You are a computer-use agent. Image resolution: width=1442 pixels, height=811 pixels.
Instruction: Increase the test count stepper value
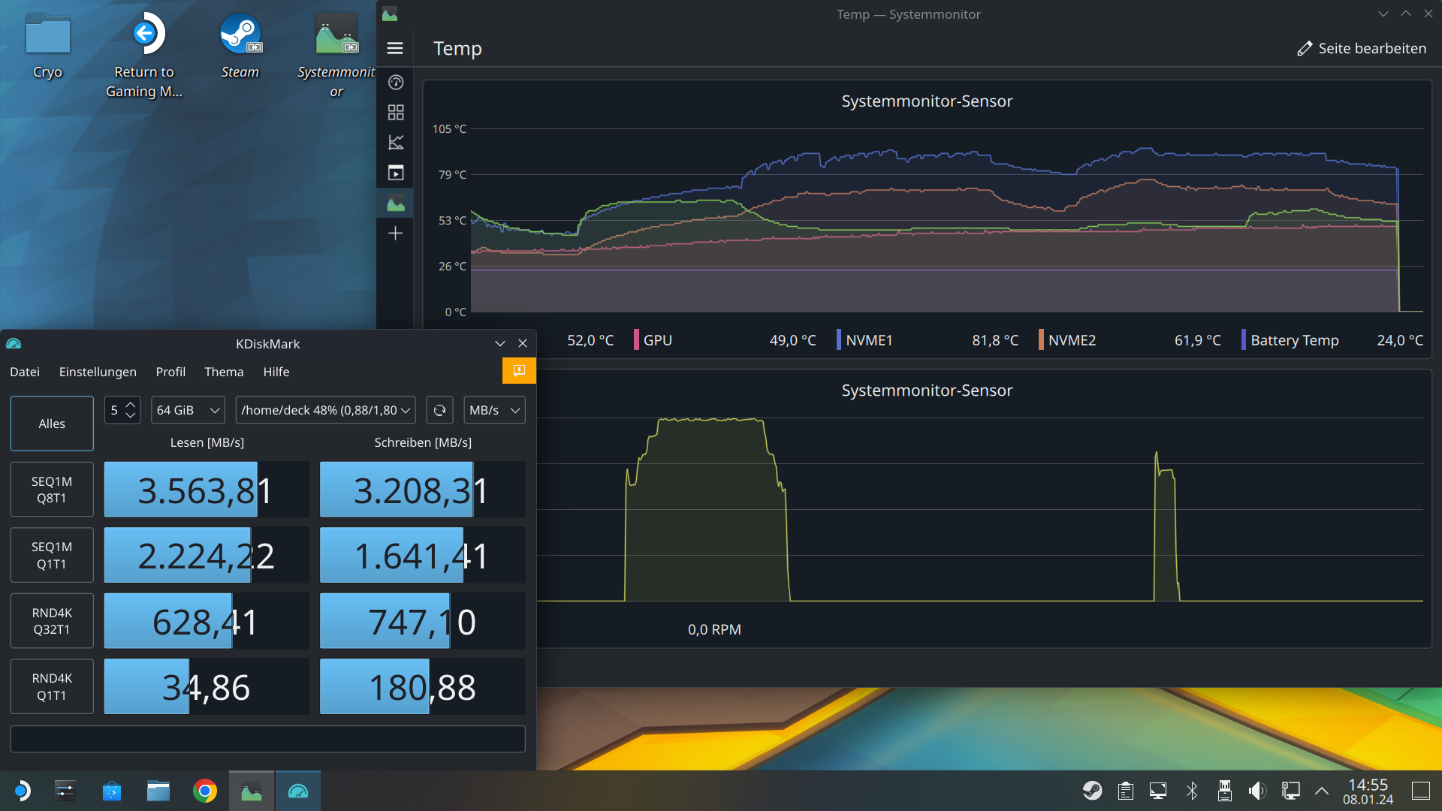click(131, 405)
